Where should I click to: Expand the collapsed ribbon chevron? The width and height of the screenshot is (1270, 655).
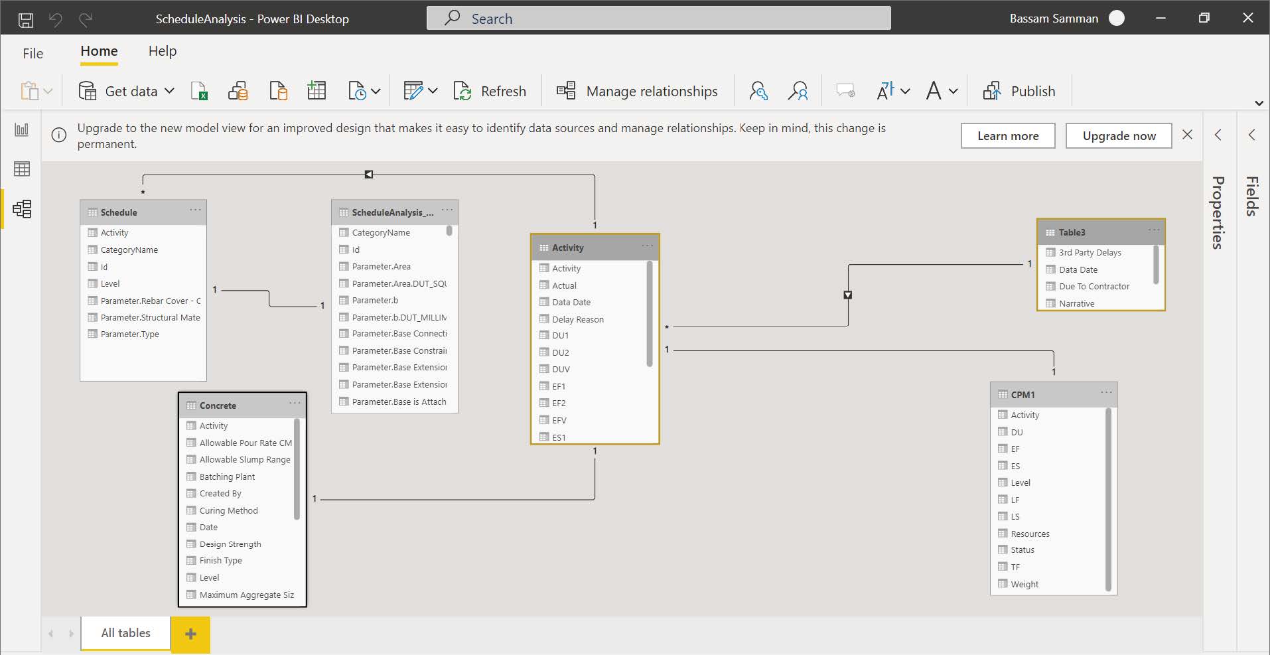(1259, 104)
